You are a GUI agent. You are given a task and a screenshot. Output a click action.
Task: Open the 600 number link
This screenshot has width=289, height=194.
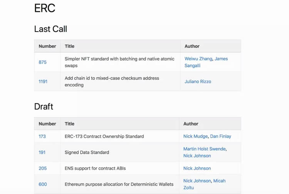[x=42, y=184]
